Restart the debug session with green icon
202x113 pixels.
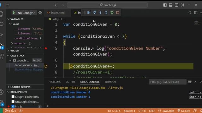112,13
